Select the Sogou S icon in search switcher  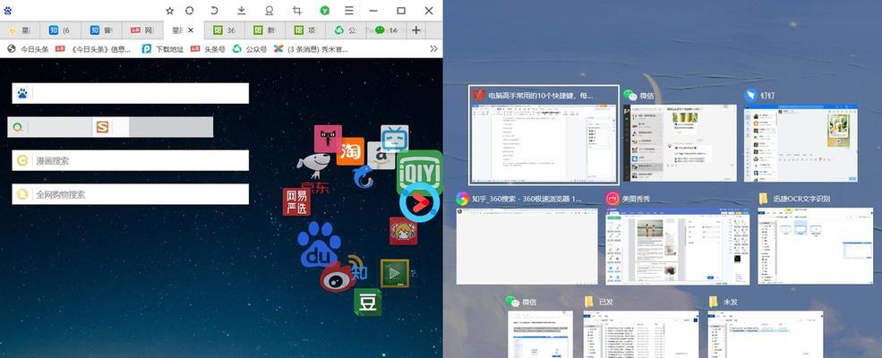pos(102,127)
